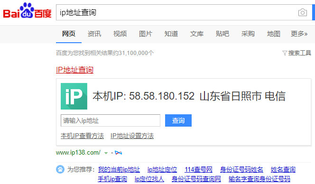Open the 知道 tab
The height and width of the screenshot is (184, 315).
[171, 34]
